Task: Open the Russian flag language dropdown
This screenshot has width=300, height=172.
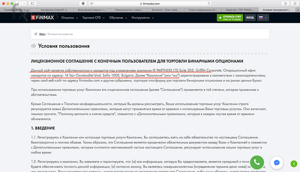Action: 263,18
